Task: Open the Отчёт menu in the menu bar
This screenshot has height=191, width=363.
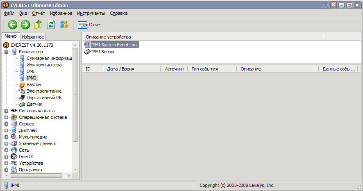Action: click(39, 13)
